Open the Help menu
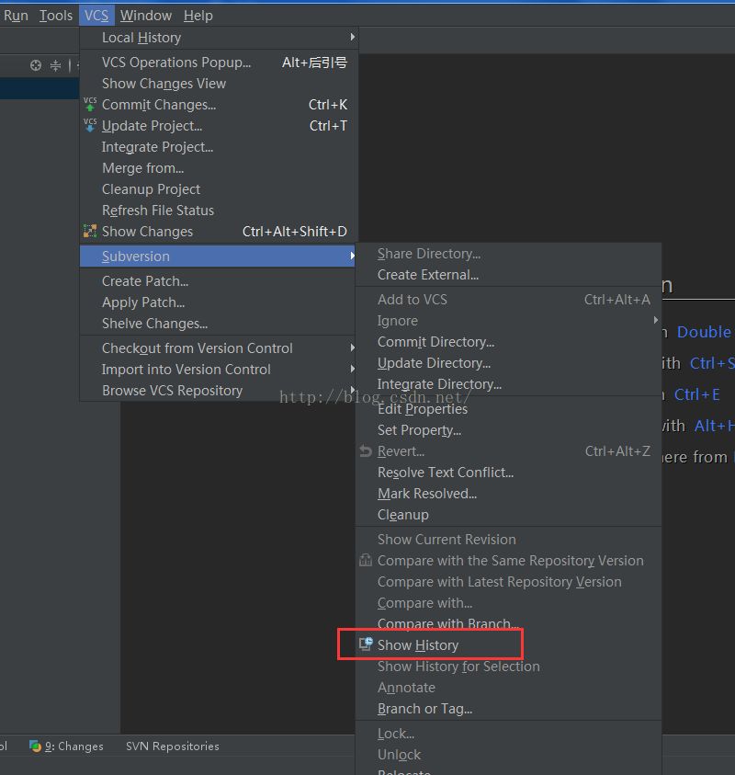Screen dimensions: 735x775 tap(198, 16)
